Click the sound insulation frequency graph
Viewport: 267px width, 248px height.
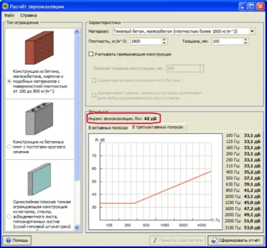point(156,181)
